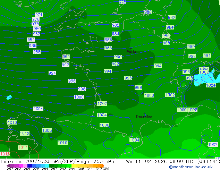Pick the yellow swatch in the legend
Viewport: 220px width, 170px height.
click(74, 165)
